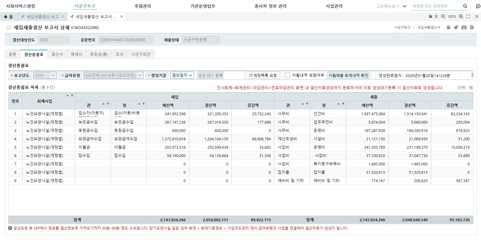Open the 후원관리 top menu
Image resolution: width=481 pixels, height=240 pixels.
(x=143, y=6)
